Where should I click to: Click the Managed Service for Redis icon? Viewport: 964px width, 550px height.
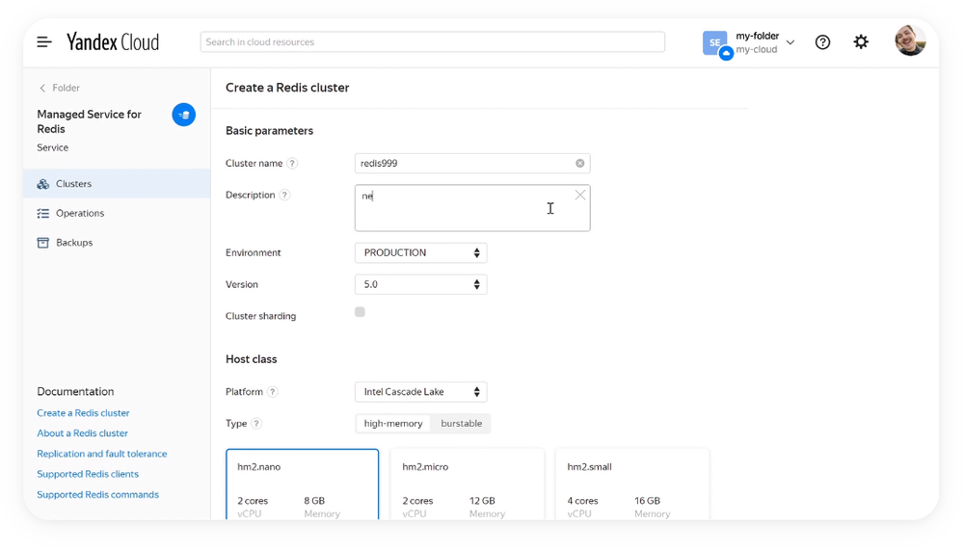pos(183,116)
